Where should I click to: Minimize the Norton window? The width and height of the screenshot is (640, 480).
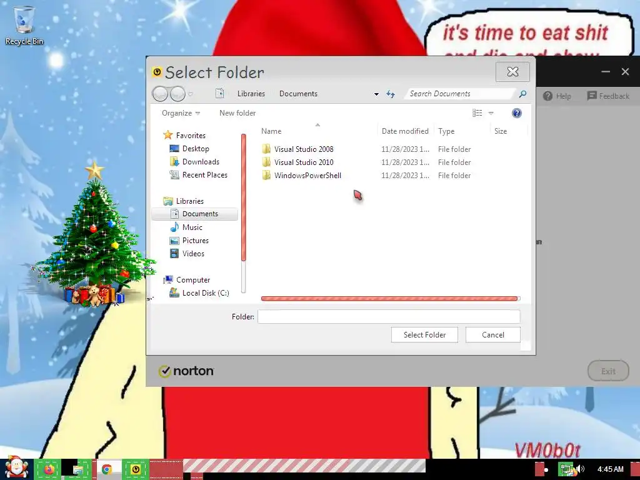(606, 72)
